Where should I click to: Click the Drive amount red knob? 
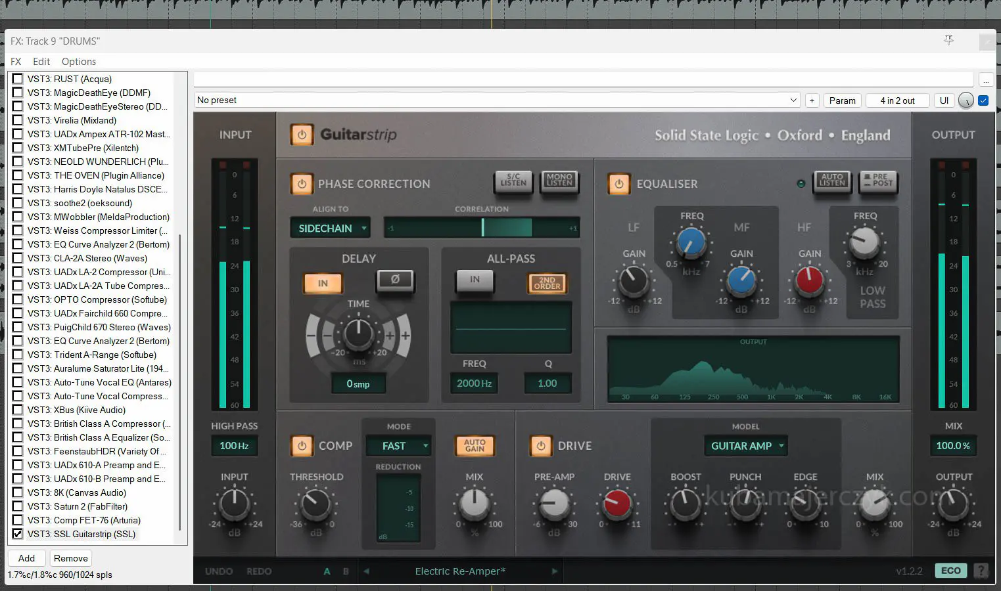coord(617,504)
